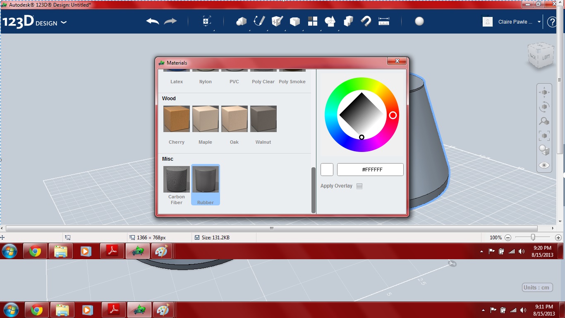Click the Paint zoom out minus button
The image size is (565, 318).
pyautogui.click(x=508, y=238)
